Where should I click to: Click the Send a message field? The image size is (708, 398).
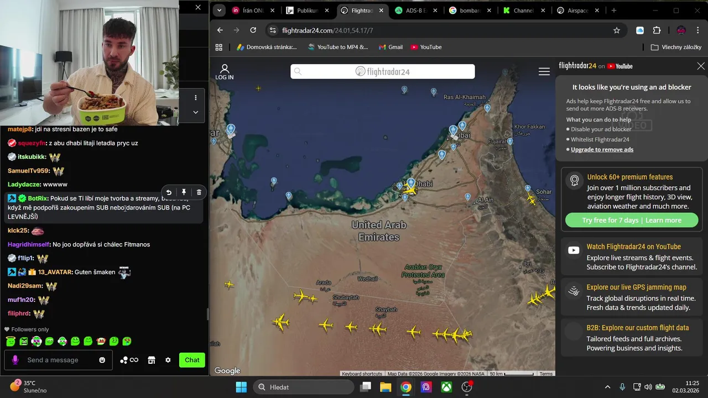coord(59,360)
